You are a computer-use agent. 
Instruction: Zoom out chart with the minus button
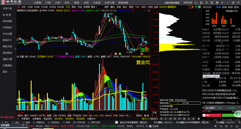pos(157,116)
